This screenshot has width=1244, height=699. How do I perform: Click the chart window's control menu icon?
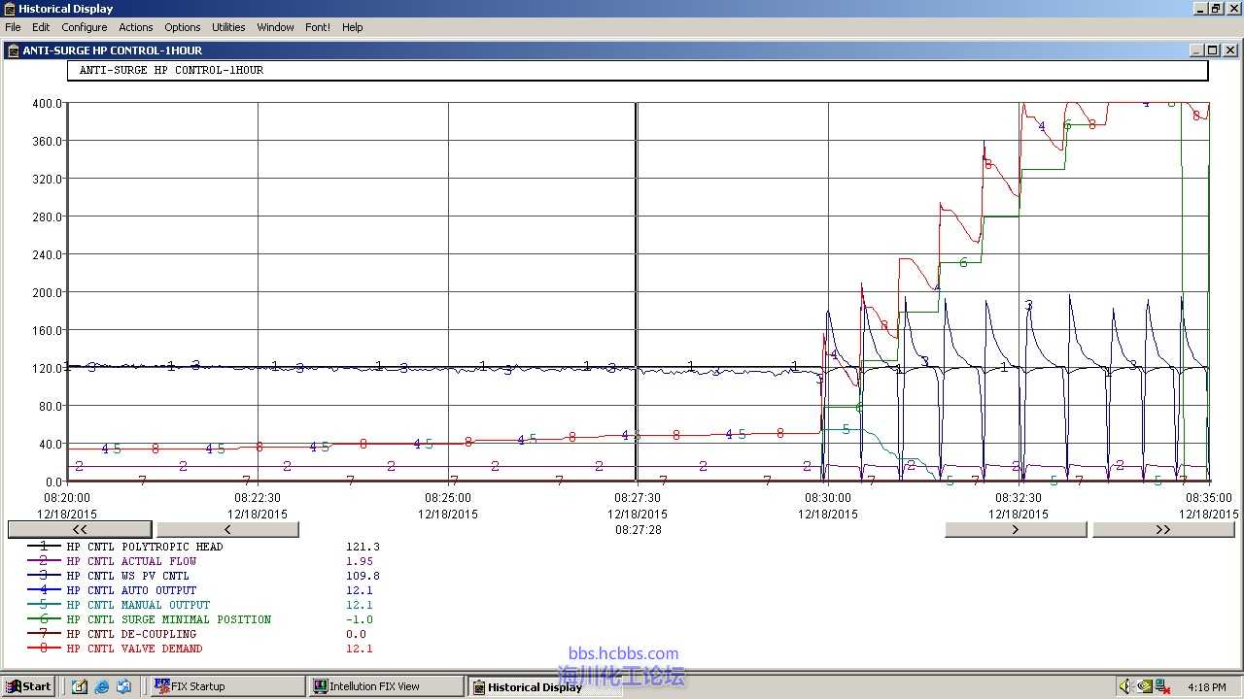click(13, 50)
